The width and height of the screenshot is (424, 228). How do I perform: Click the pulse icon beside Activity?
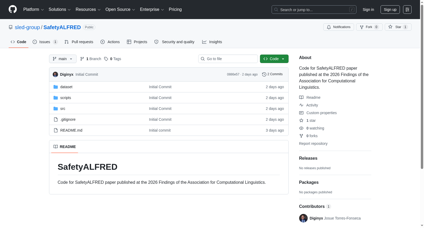tap(301, 105)
